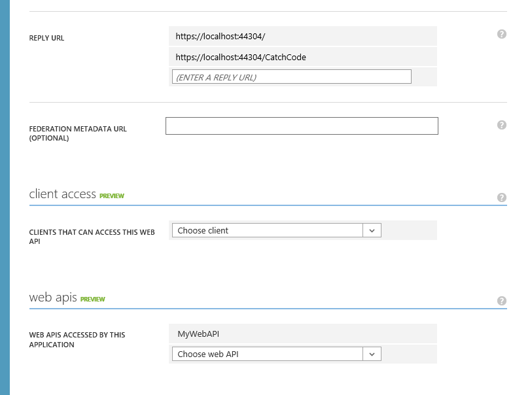Click the Enter a Reply URL field
The height and width of the screenshot is (395, 530).
click(292, 77)
